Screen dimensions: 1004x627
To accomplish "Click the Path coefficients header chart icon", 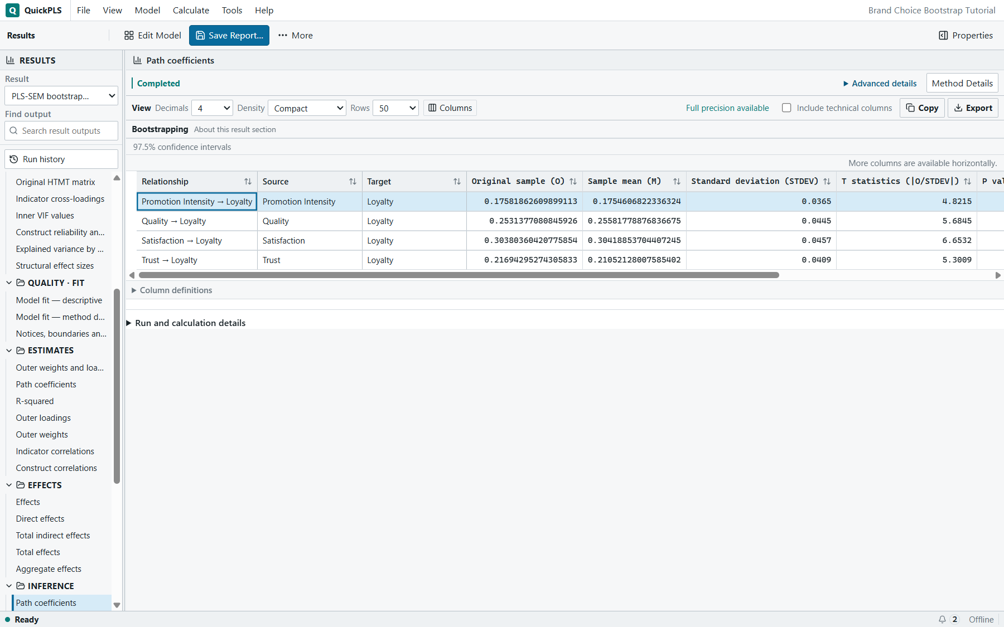I will (137, 60).
